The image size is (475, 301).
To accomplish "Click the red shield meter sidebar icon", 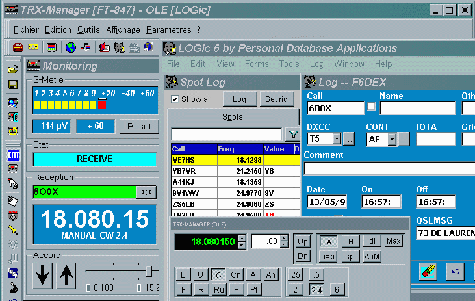I will pyautogui.click(x=13, y=216).
